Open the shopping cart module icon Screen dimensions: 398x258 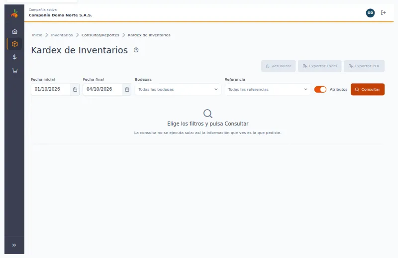(15, 70)
